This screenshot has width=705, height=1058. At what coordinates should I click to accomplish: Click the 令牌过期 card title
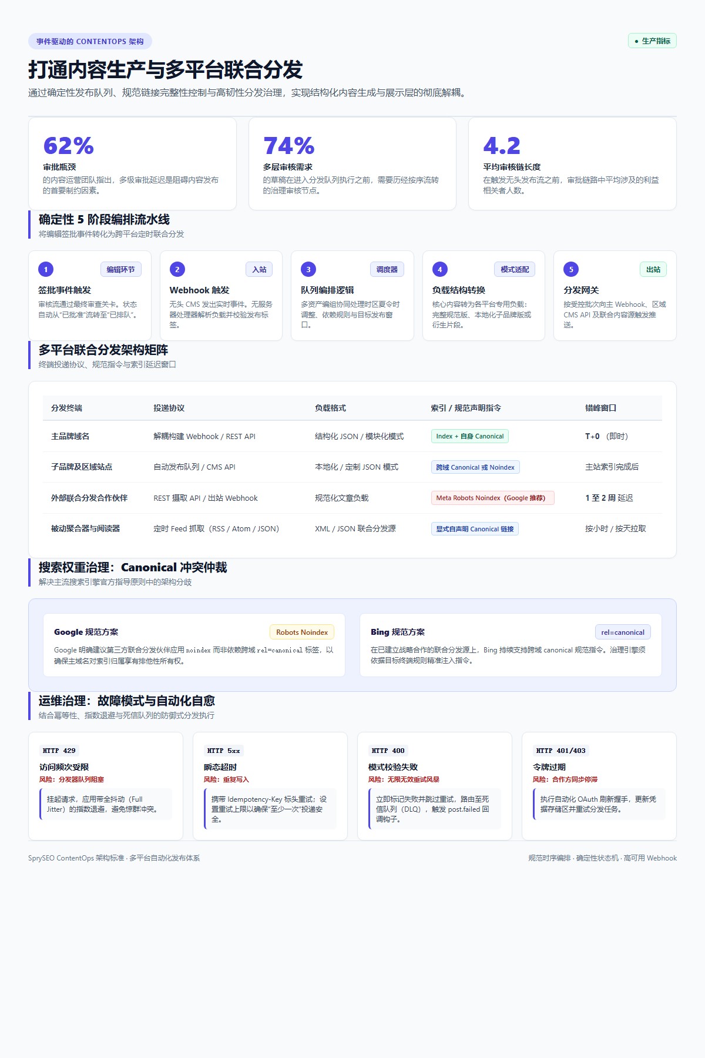point(549,767)
